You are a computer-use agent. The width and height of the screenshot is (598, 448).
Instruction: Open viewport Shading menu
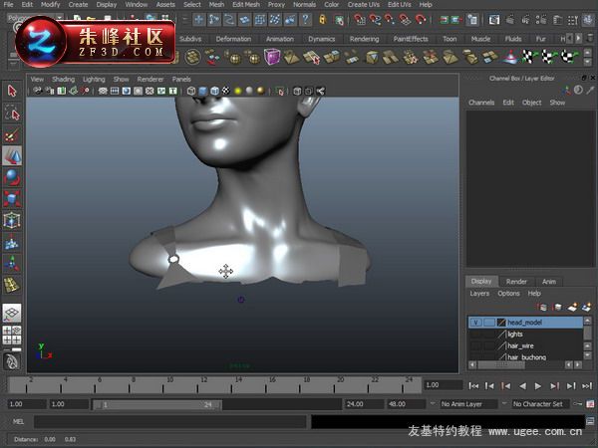pyautogui.click(x=64, y=80)
